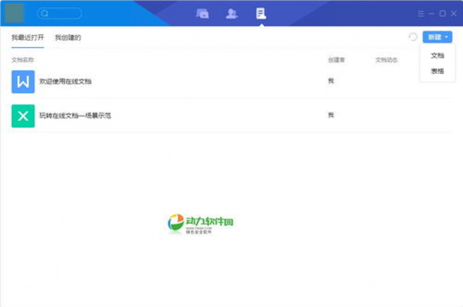Screen dimensions: 463x307
Task: Click the 文档动态 column header
Action: tap(386, 60)
